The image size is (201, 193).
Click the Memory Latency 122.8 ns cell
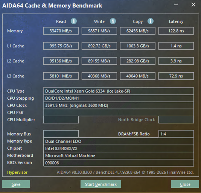(x=176, y=31)
